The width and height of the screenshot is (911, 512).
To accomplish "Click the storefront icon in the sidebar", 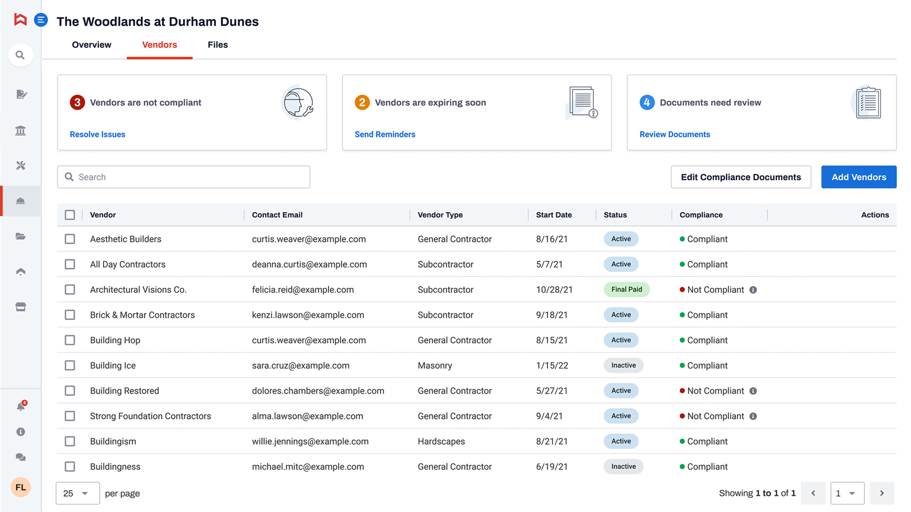I will pyautogui.click(x=20, y=306).
